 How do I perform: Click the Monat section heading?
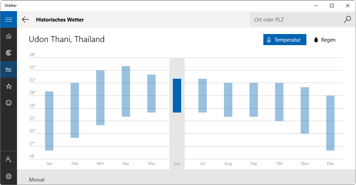[37, 180]
